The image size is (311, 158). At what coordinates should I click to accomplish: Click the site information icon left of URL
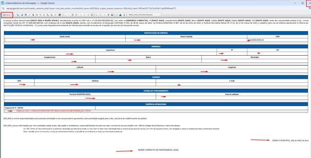(x=3, y=8)
